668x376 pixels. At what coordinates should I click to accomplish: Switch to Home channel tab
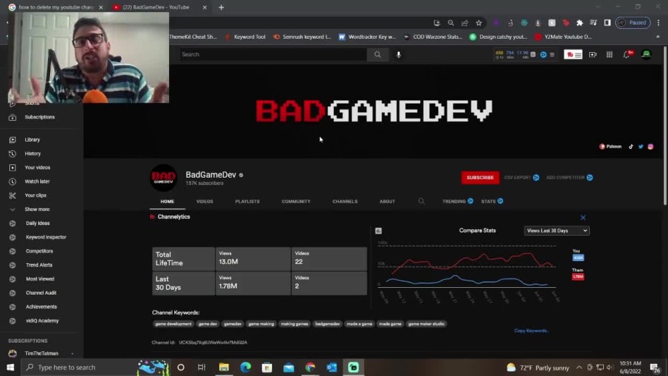click(x=167, y=202)
